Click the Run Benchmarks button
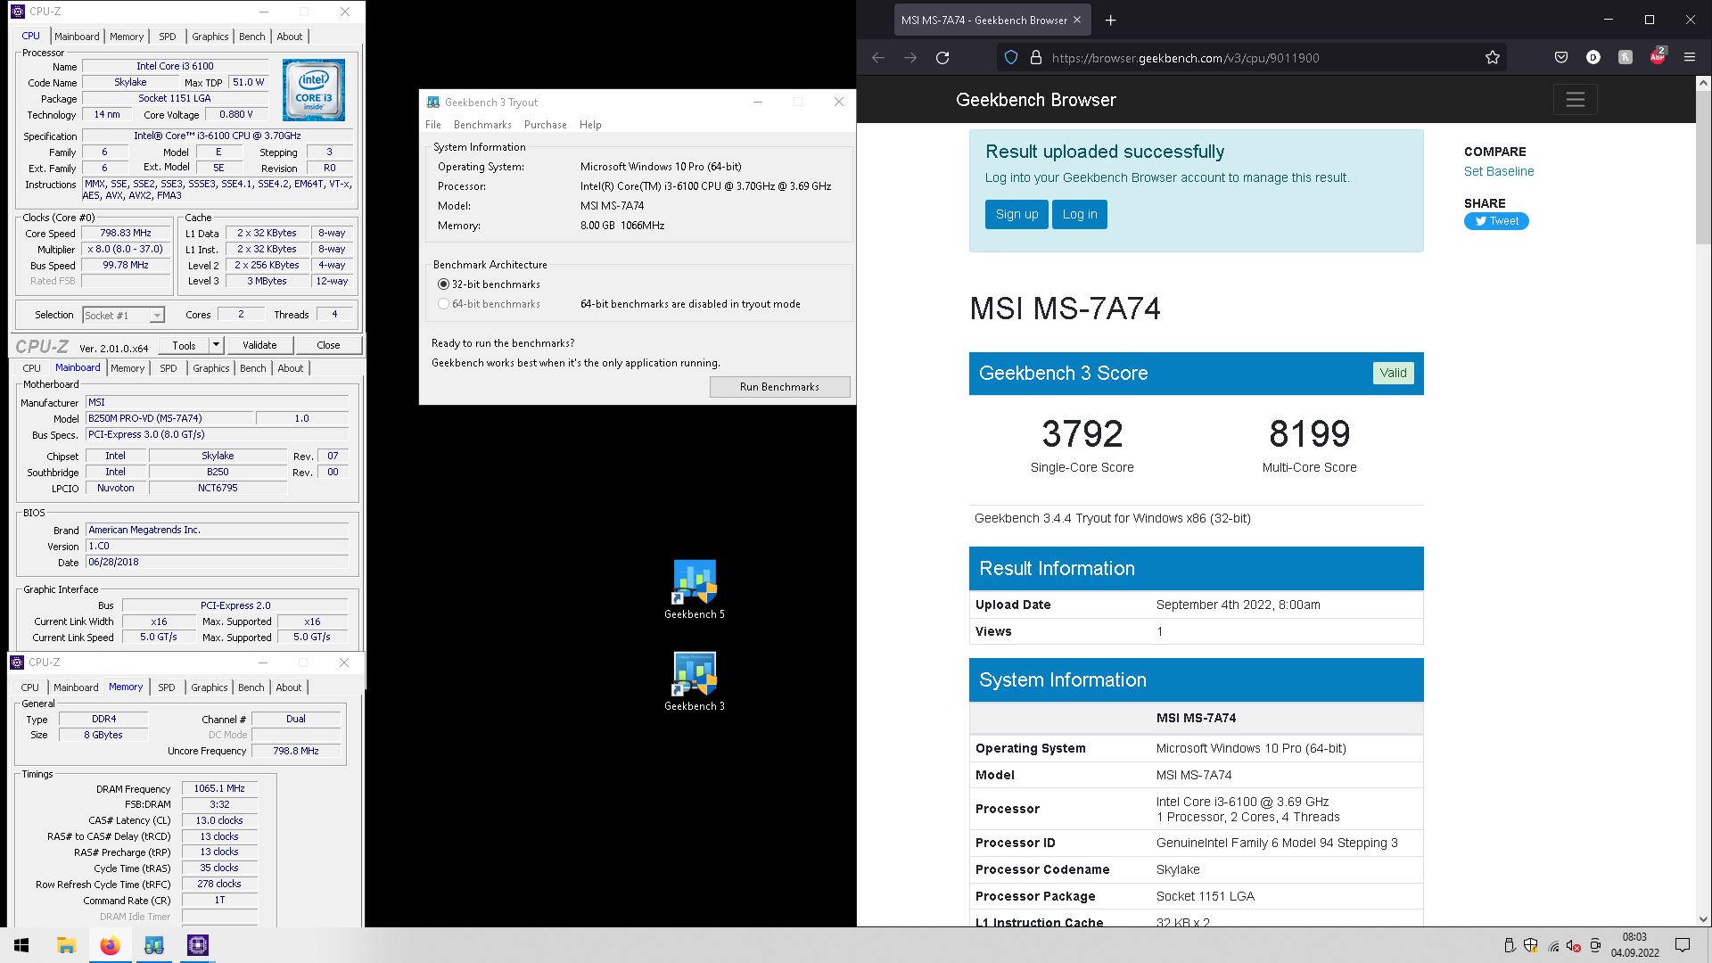The height and width of the screenshot is (963, 1712). click(779, 387)
